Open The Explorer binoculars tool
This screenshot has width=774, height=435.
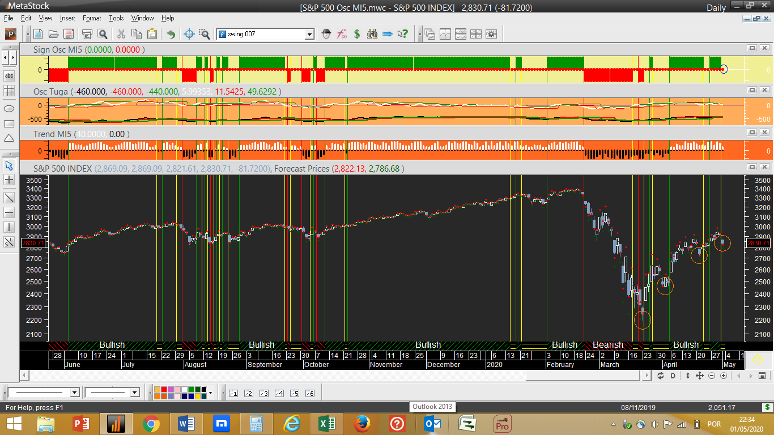tap(372, 34)
